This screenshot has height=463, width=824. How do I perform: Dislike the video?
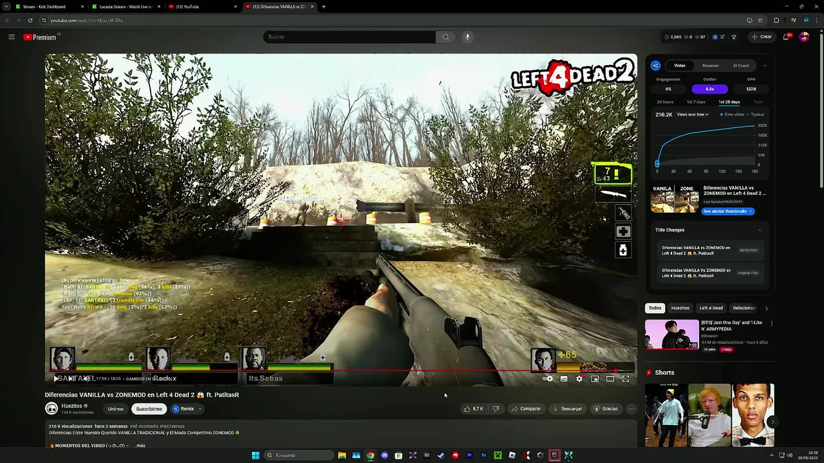click(496, 408)
